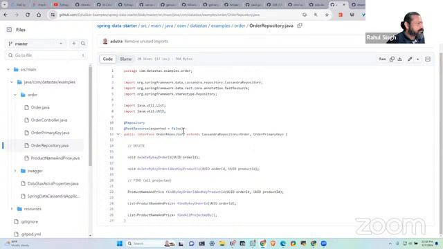
Task: Open the Windows Start menu
Action: (120, 243)
